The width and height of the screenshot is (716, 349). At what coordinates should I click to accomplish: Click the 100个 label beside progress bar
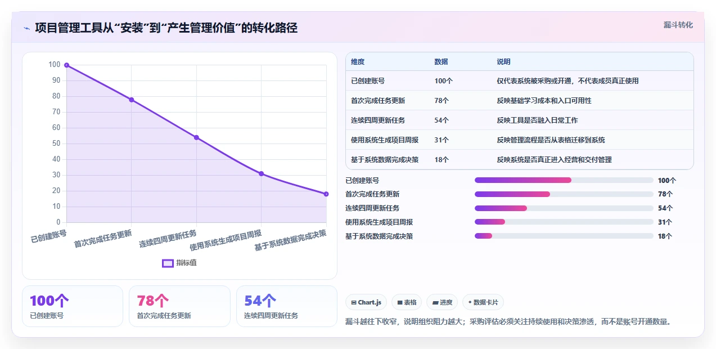pyautogui.click(x=667, y=181)
